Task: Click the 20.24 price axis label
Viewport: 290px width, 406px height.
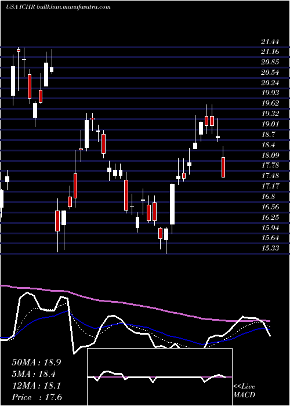Action: 270,83
